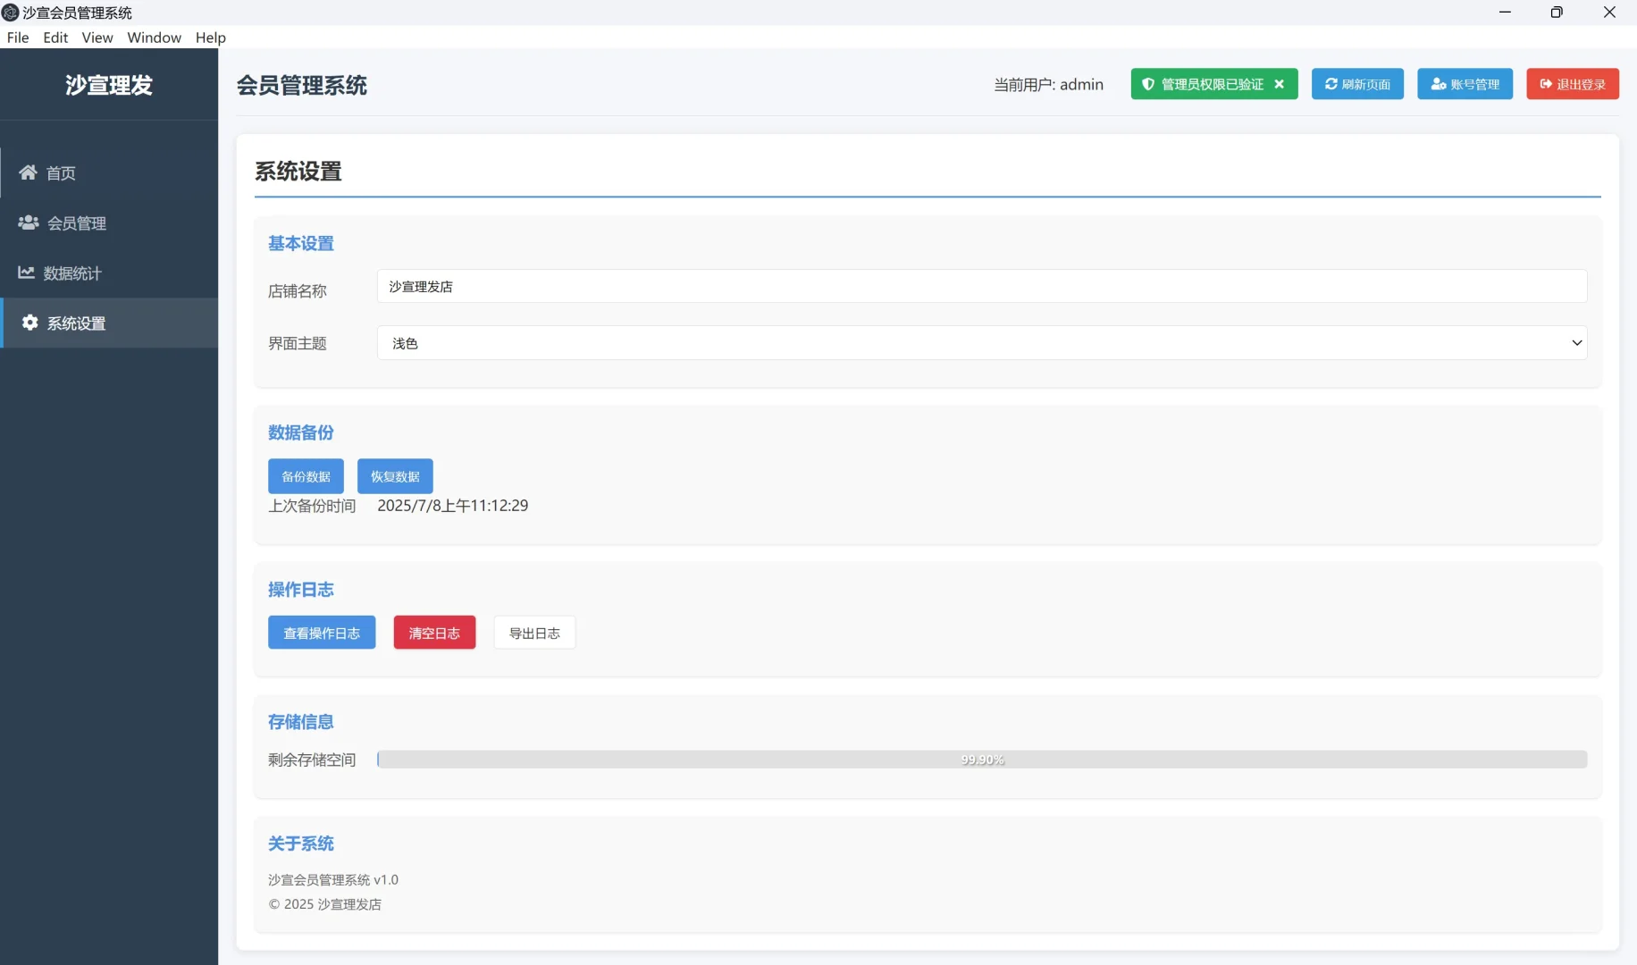Click the 沙宣会员管理系统 v1.0 version text
This screenshot has height=965, width=1637.
click(333, 880)
